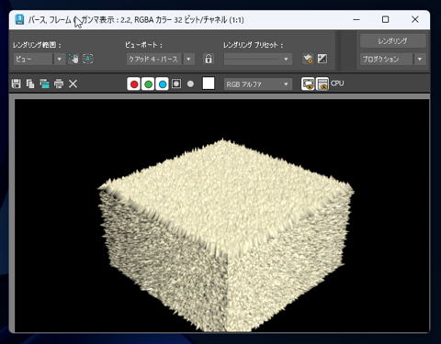The height and width of the screenshot is (344, 441).
Task: Open Render Setup icon
Action: coord(308,59)
